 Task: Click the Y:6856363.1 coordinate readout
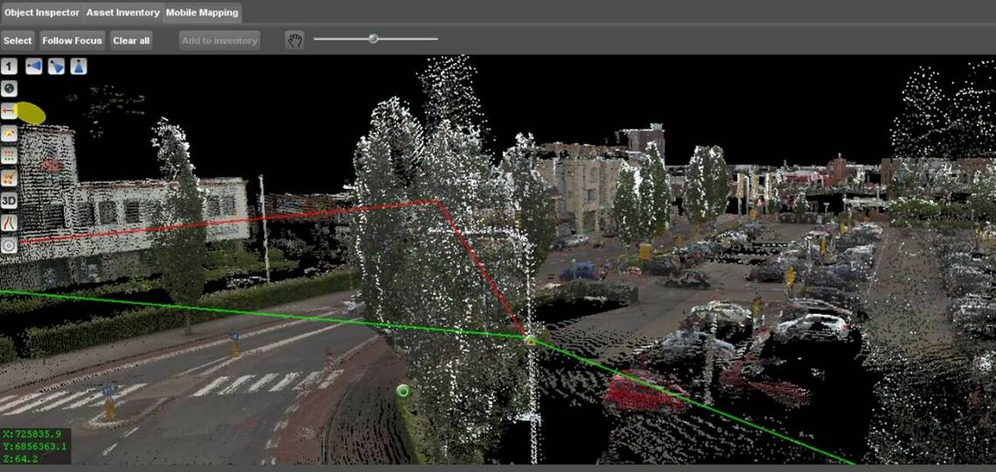tap(35, 447)
